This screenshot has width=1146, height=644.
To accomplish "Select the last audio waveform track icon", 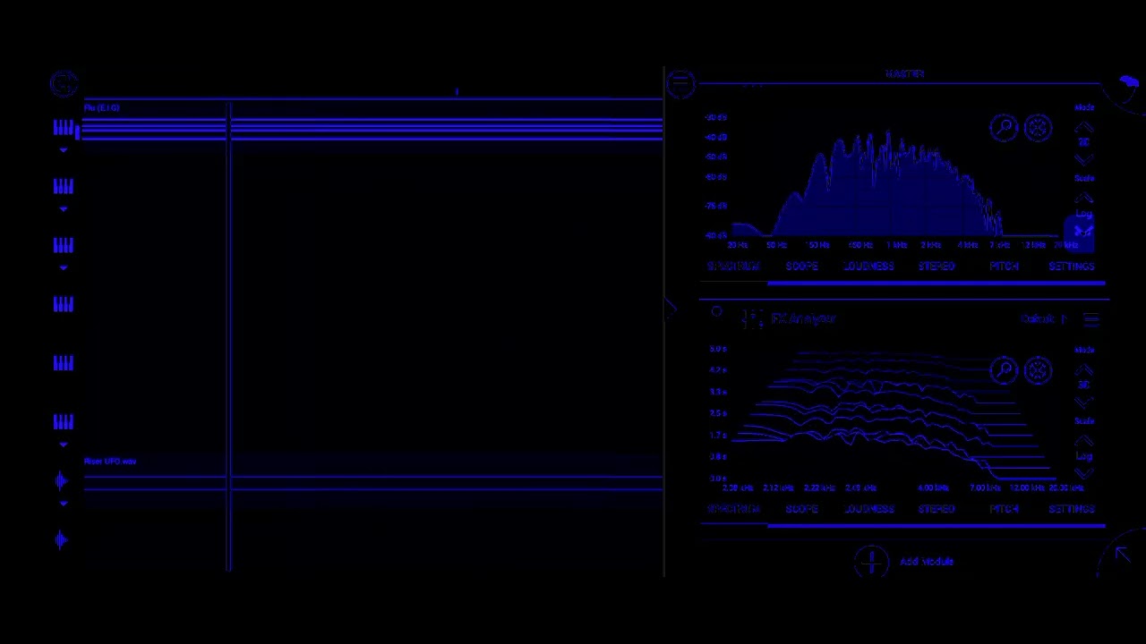I will pos(62,539).
